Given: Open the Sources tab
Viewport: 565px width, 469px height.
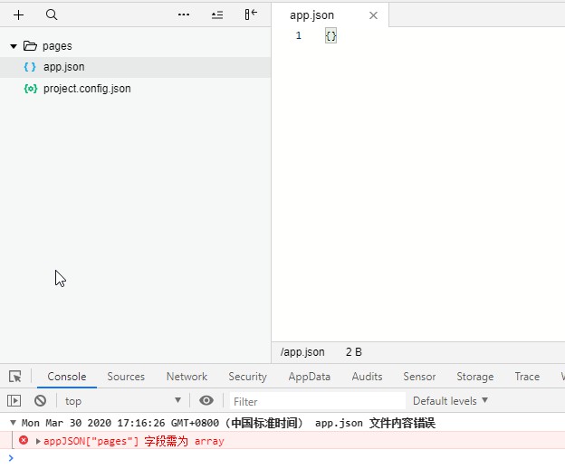Looking at the screenshot, I should (x=126, y=377).
